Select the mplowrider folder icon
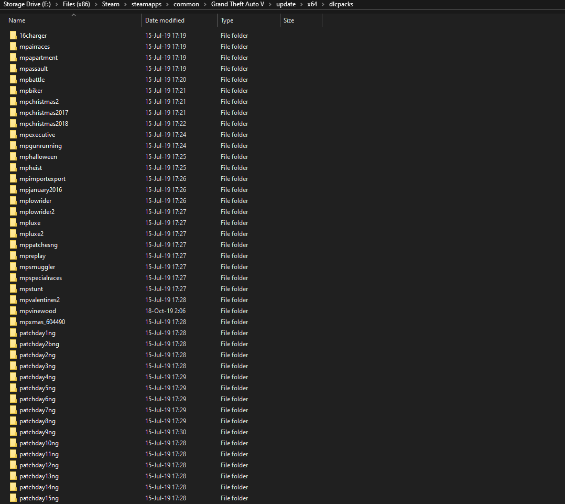565x504 pixels. [x=13, y=201]
